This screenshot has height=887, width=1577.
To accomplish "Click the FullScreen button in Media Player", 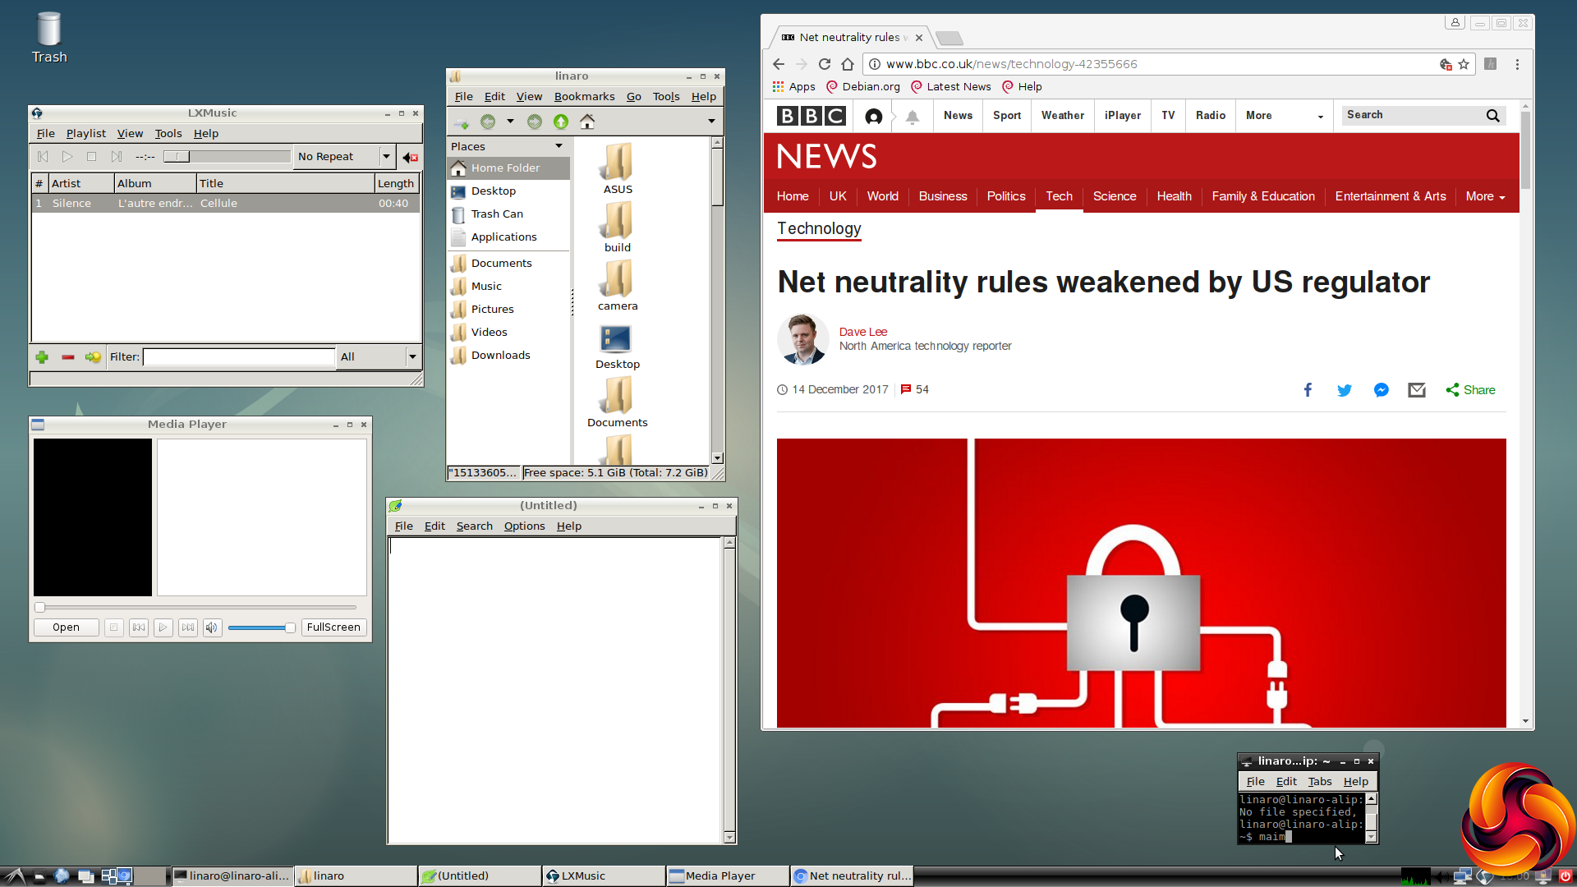I will (x=333, y=627).
